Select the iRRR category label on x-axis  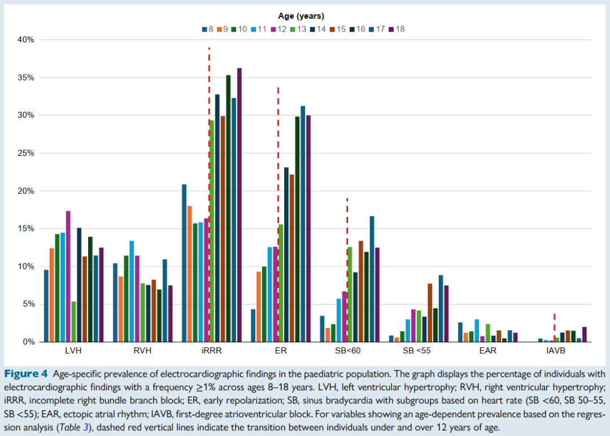(x=211, y=351)
